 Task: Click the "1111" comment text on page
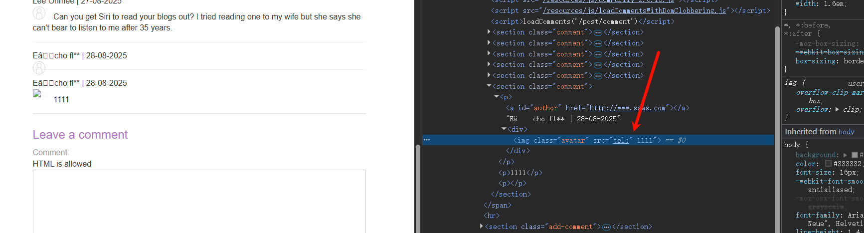tap(61, 99)
